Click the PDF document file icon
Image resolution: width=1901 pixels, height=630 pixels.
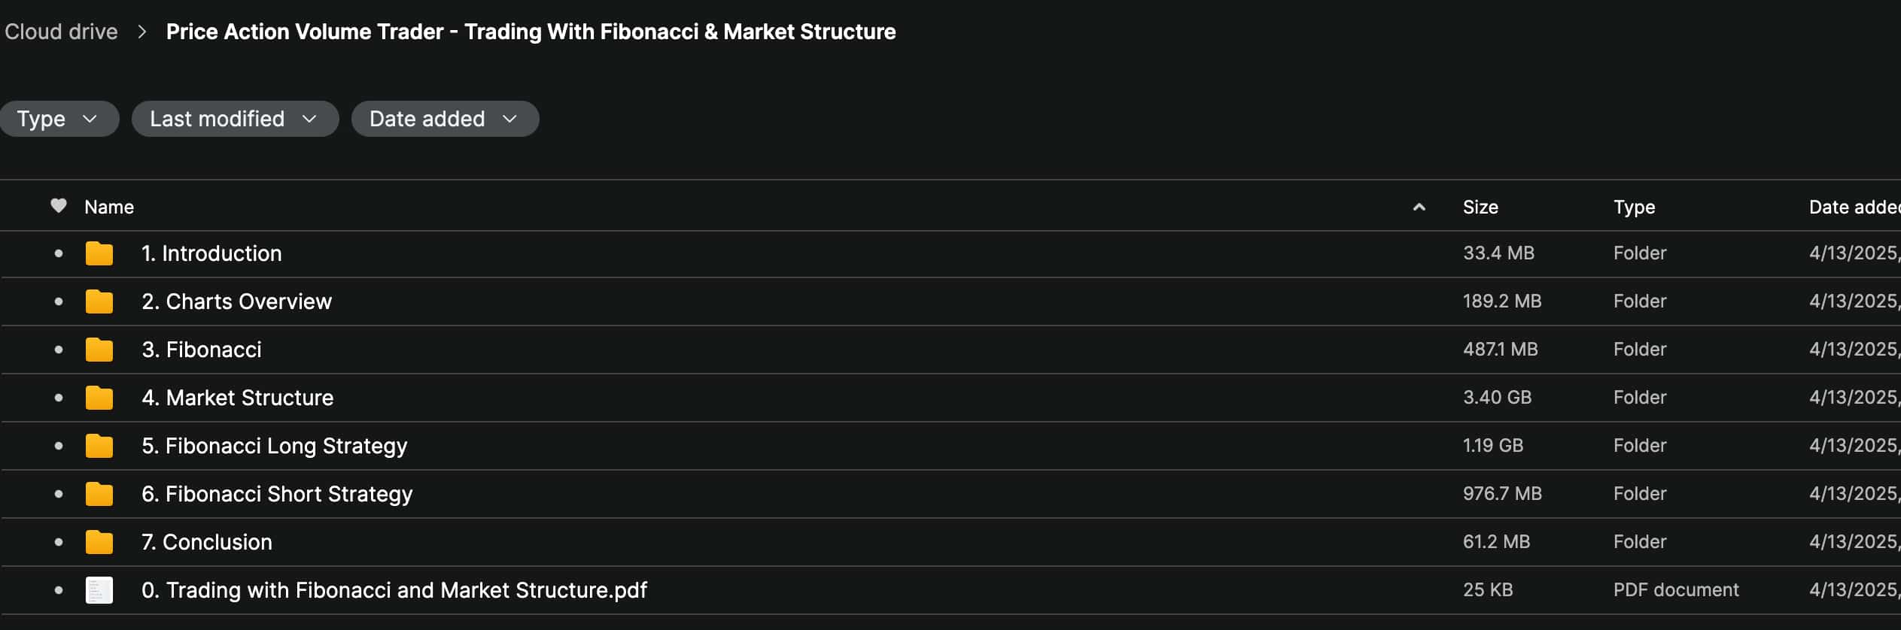(99, 590)
